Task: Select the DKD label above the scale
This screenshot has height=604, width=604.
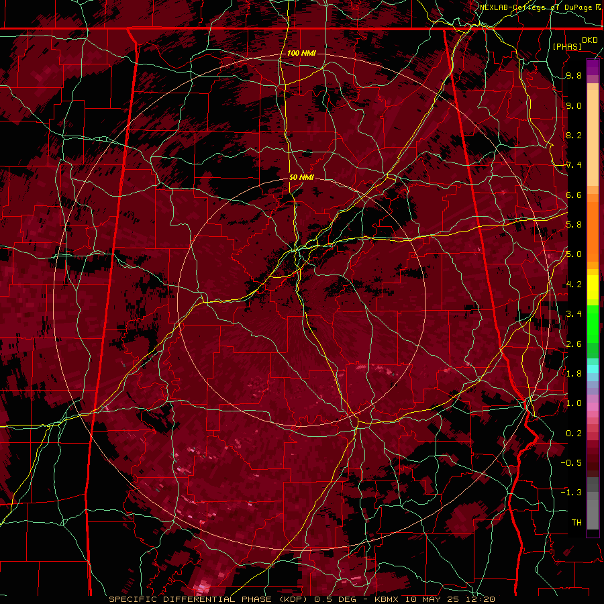Action: (x=590, y=40)
